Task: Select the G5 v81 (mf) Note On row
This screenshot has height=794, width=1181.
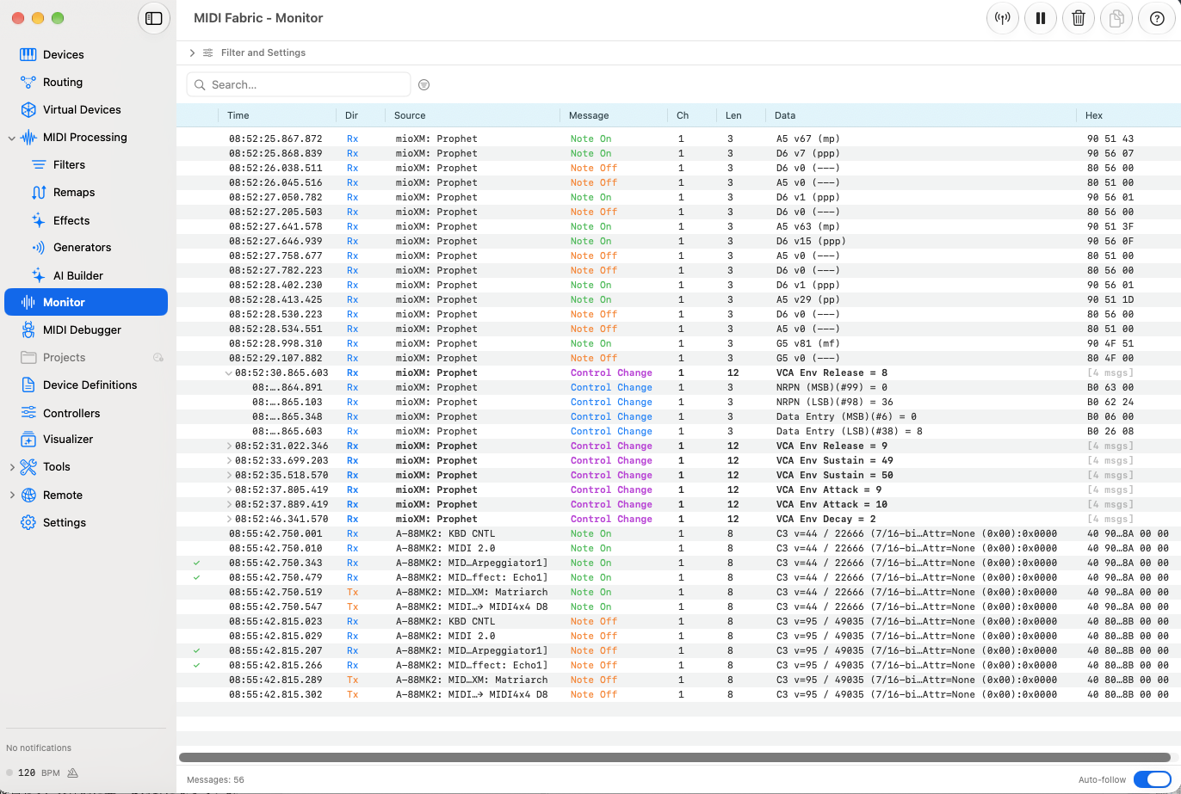Action: click(678, 343)
